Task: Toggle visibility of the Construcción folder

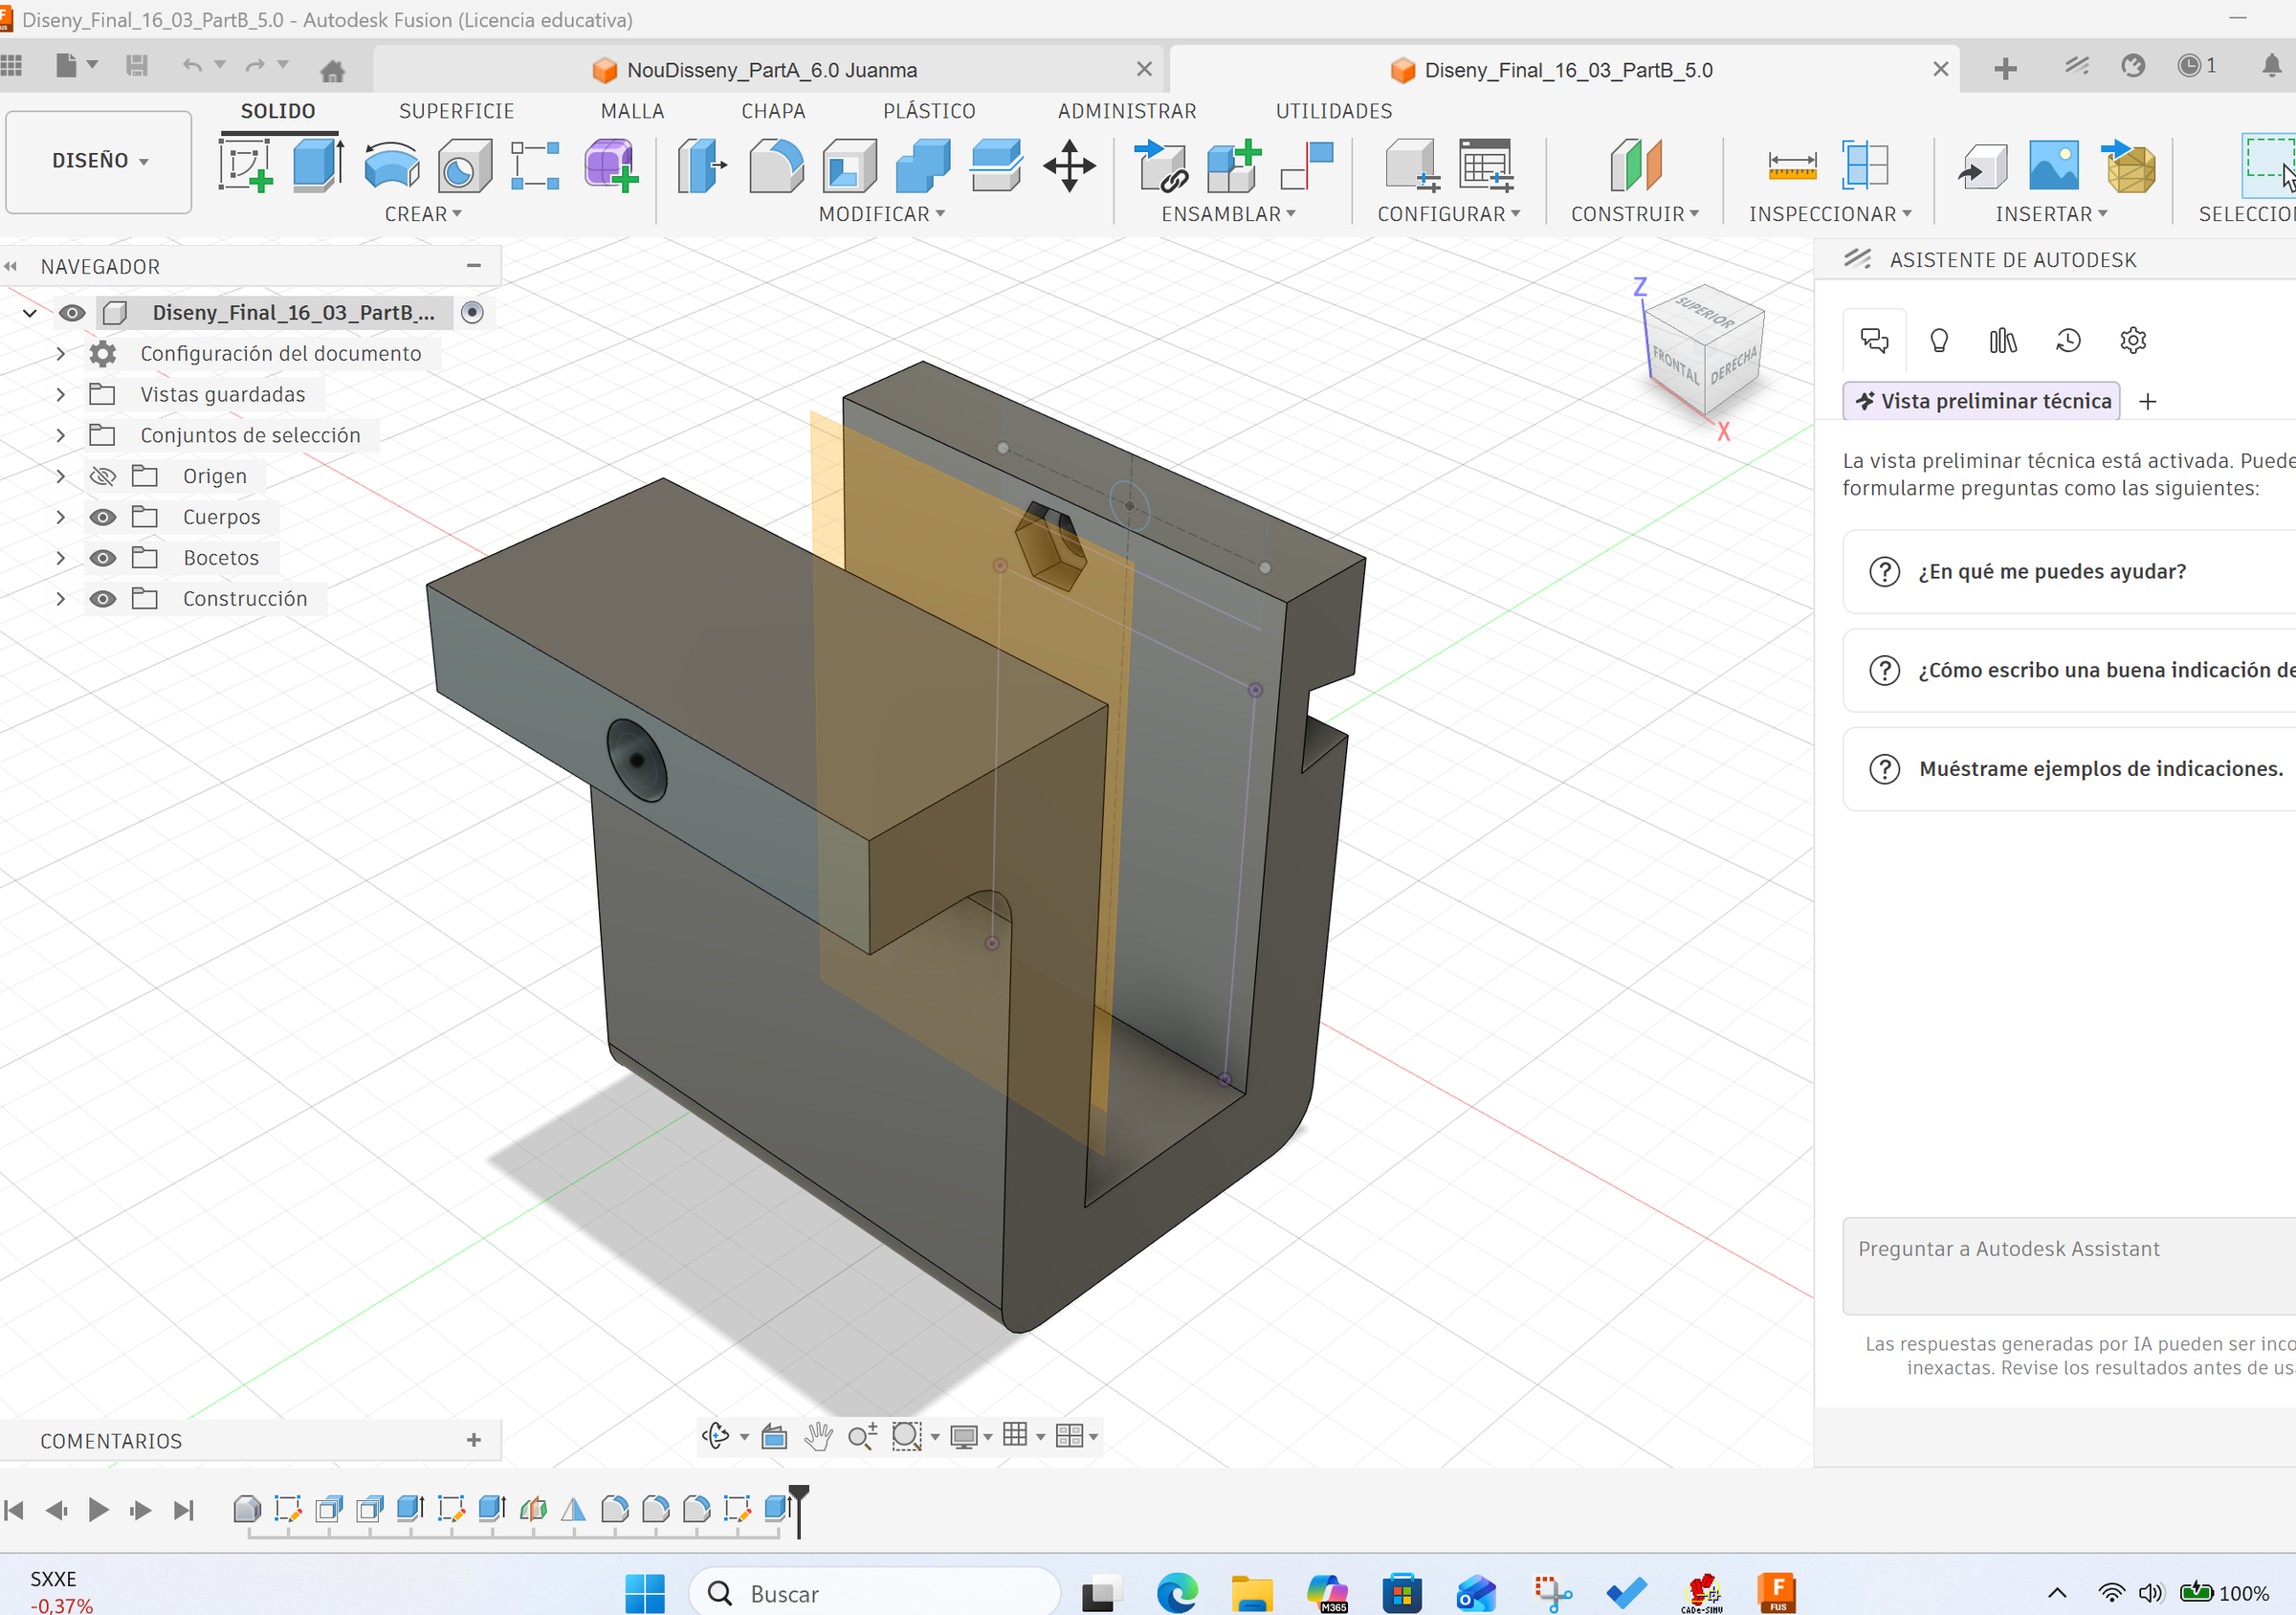Action: pyautogui.click(x=103, y=599)
